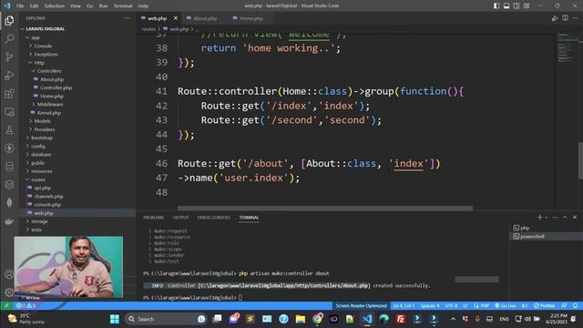Open the Testing flask view
The width and height of the screenshot is (583, 328).
click(x=9, y=129)
